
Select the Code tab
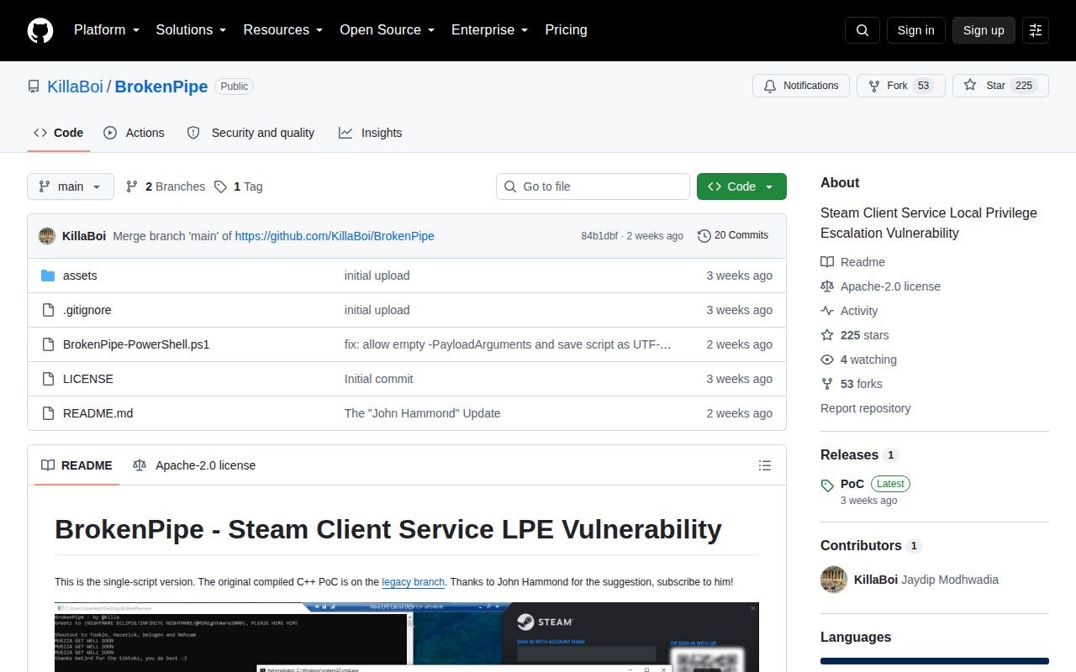click(x=58, y=133)
